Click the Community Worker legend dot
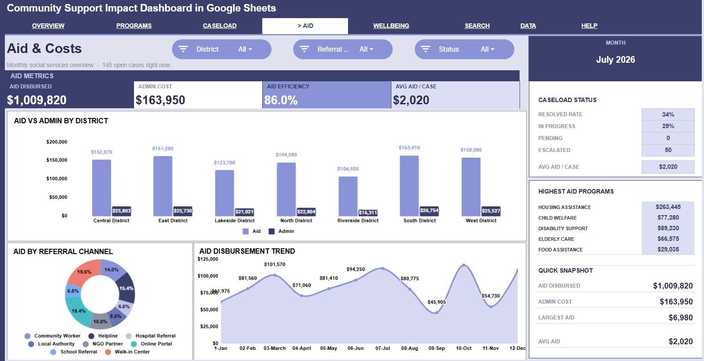704x361 pixels. tap(27, 336)
